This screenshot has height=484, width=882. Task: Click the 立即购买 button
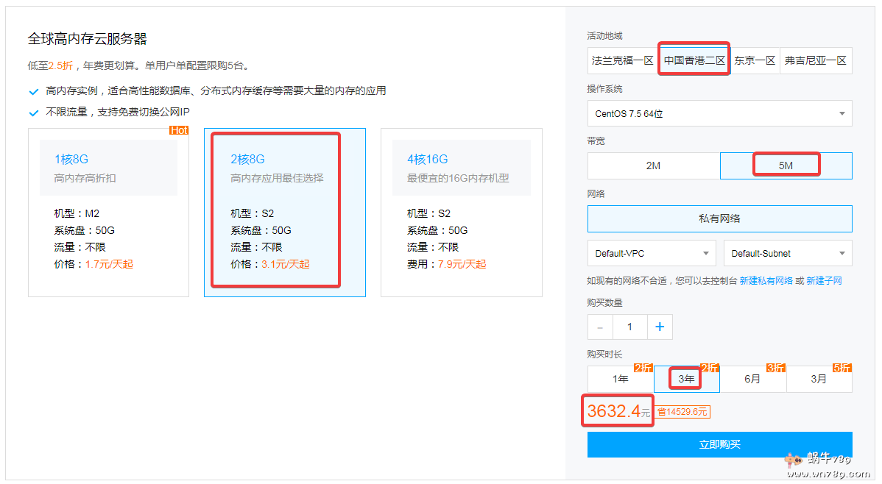tap(719, 444)
